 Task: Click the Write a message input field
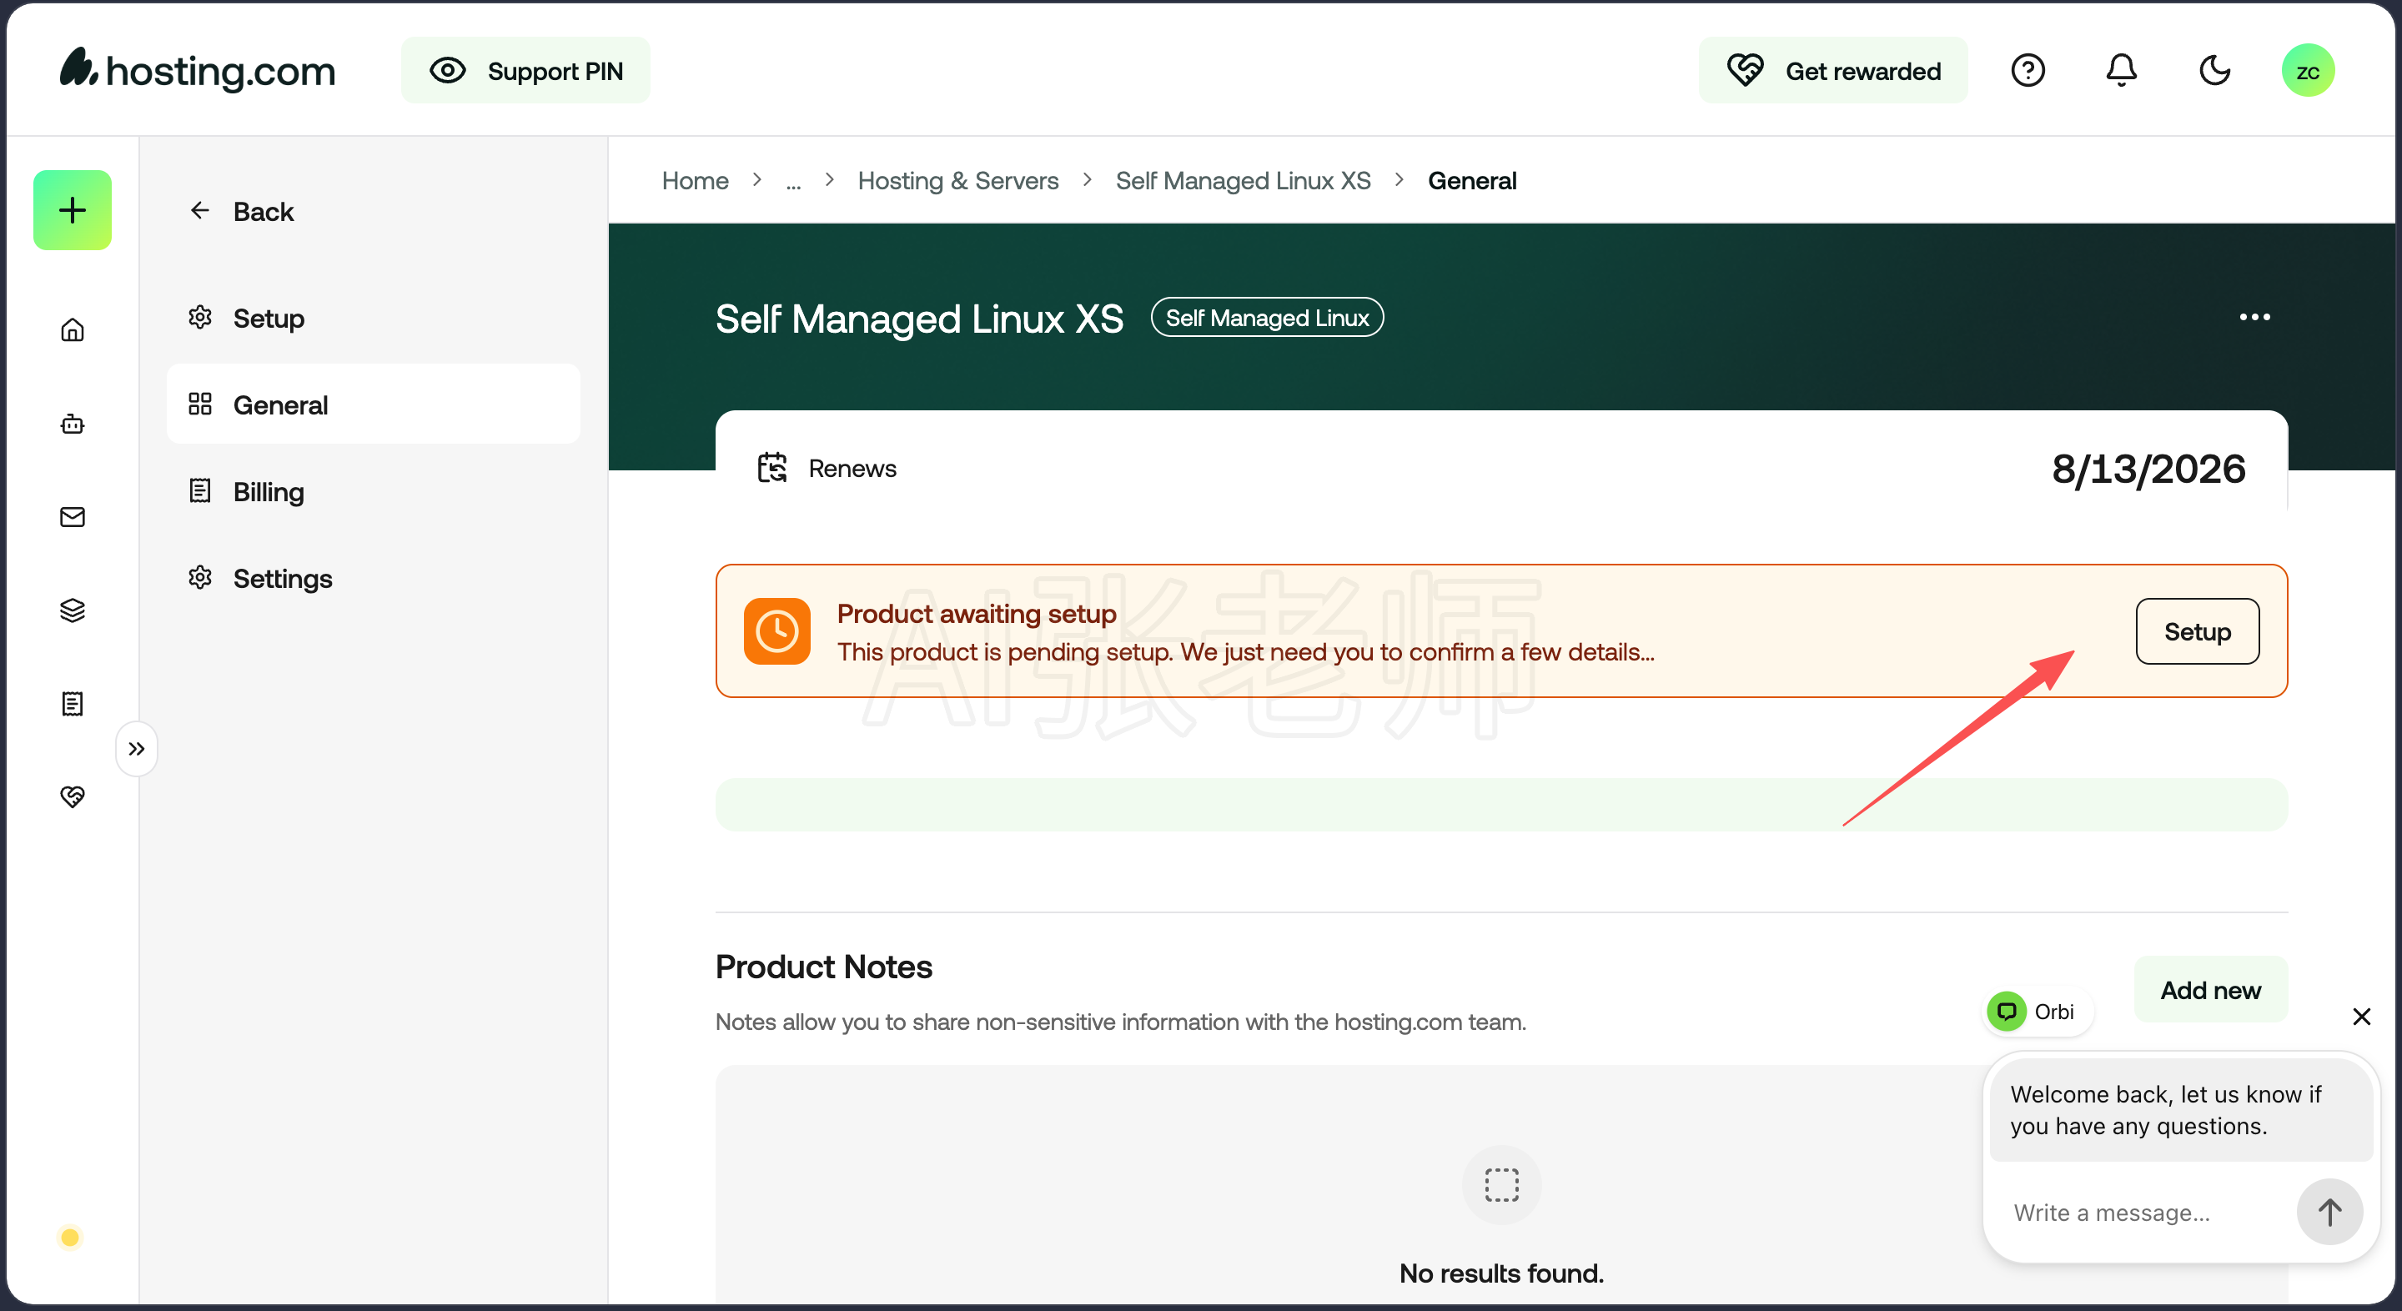[2144, 1212]
